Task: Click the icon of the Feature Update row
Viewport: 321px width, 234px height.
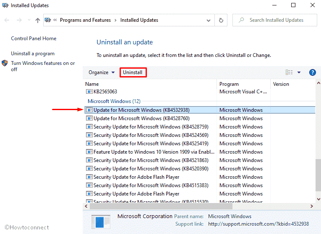Action: pos(89,152)
